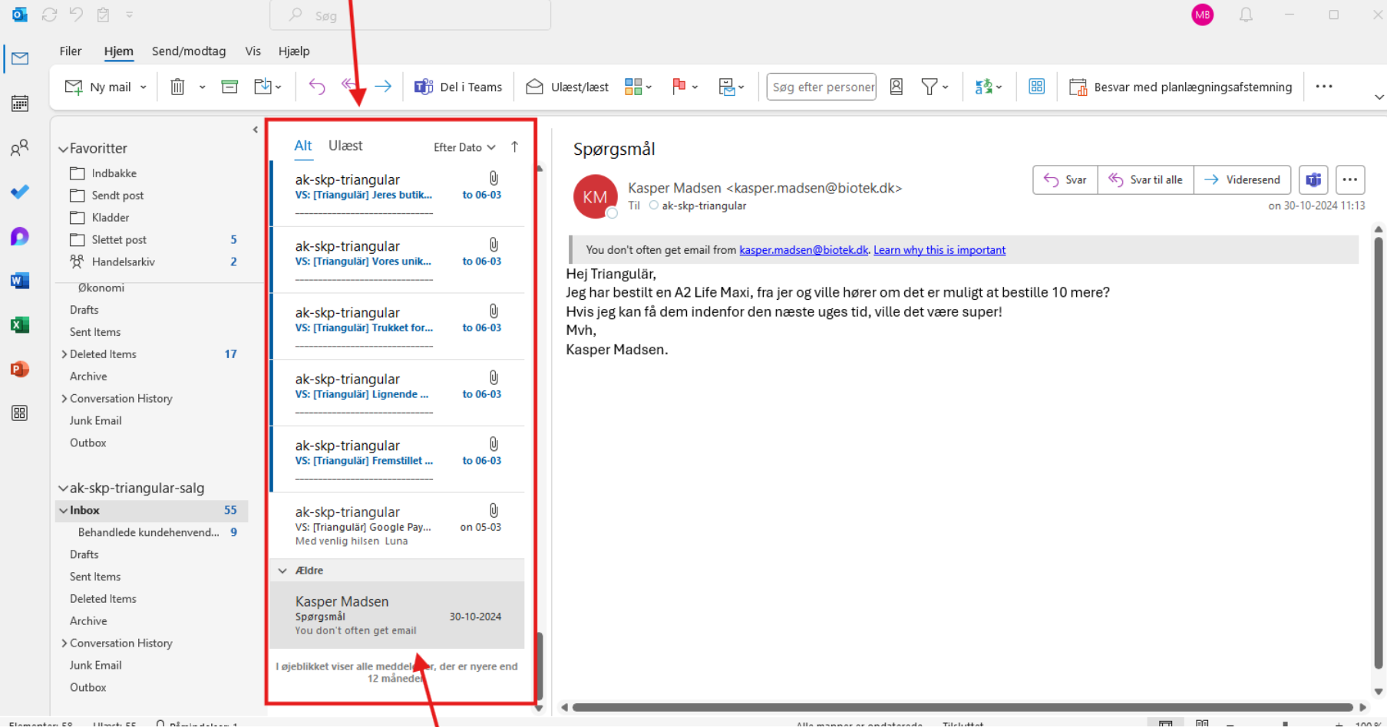Open Calendar from the left sidebar

click(x=20, y=103)
